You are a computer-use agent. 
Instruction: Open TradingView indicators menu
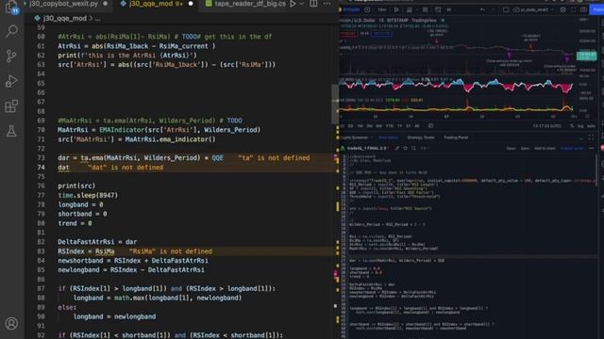point(409,9)
